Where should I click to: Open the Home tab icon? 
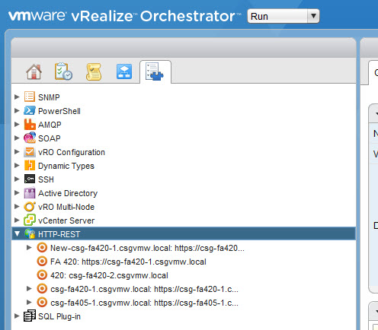pyautogui.click(x=34, y=71)
